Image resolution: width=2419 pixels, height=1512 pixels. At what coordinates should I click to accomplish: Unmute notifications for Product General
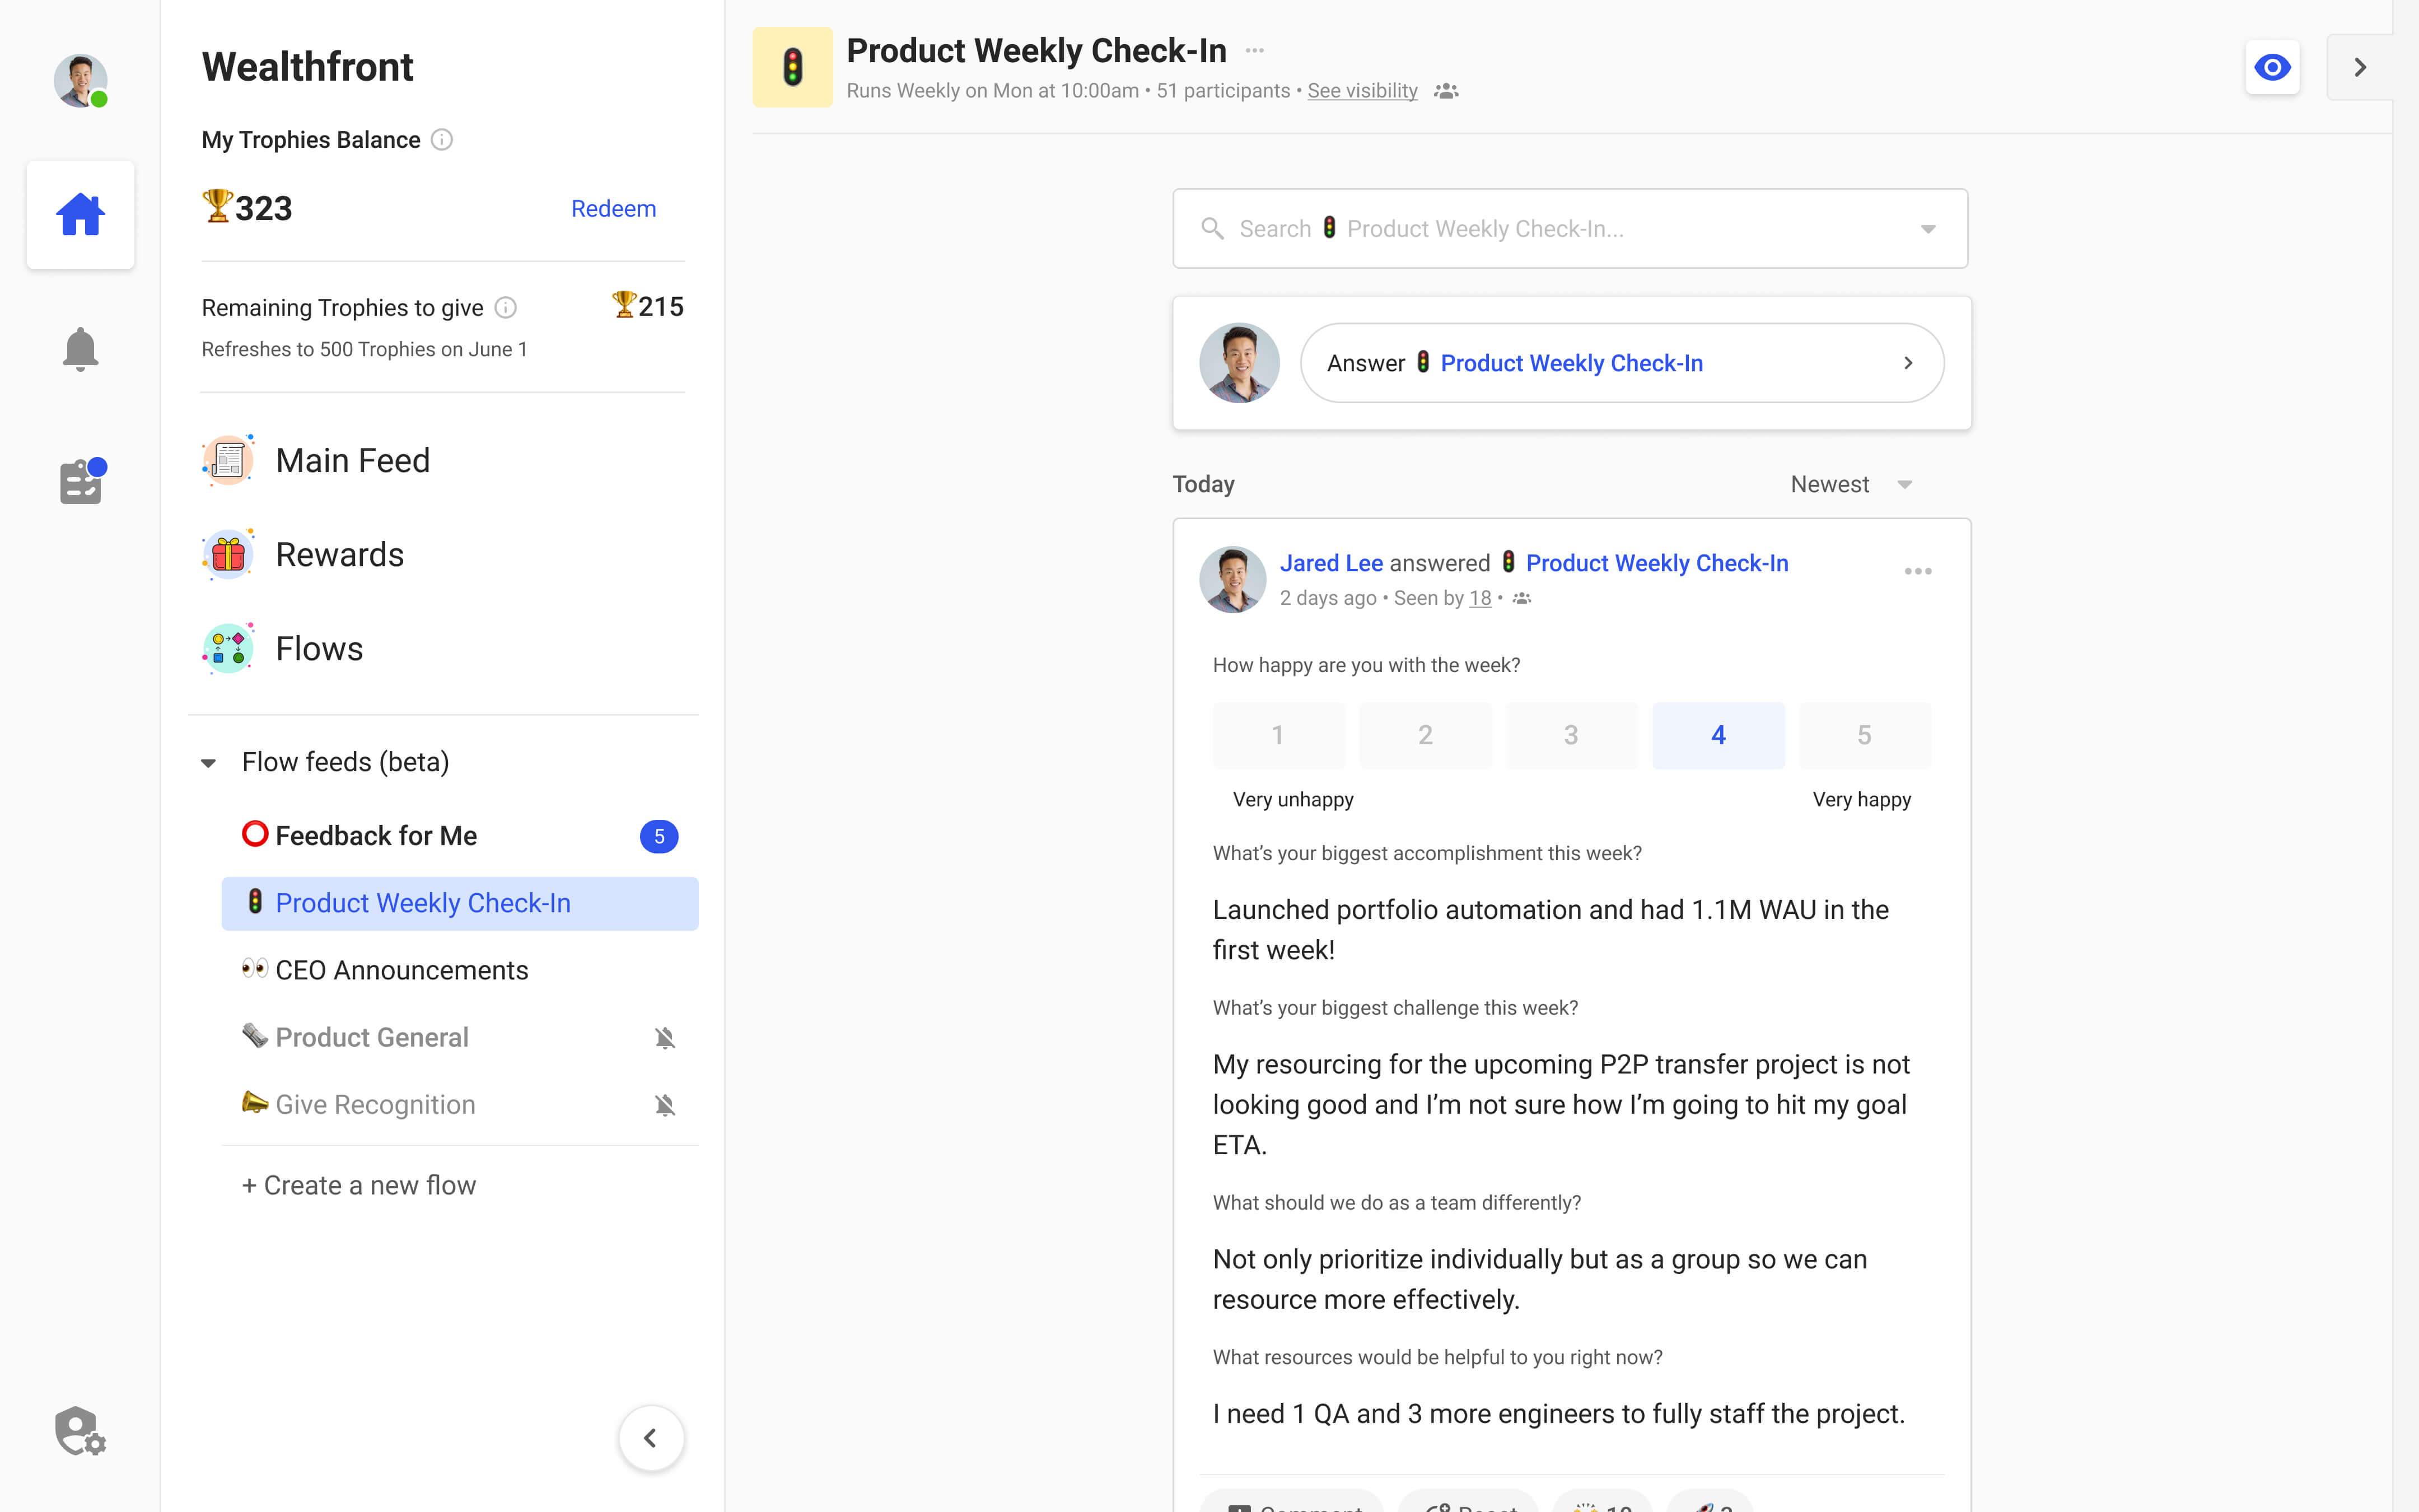tap(665, 1037)
